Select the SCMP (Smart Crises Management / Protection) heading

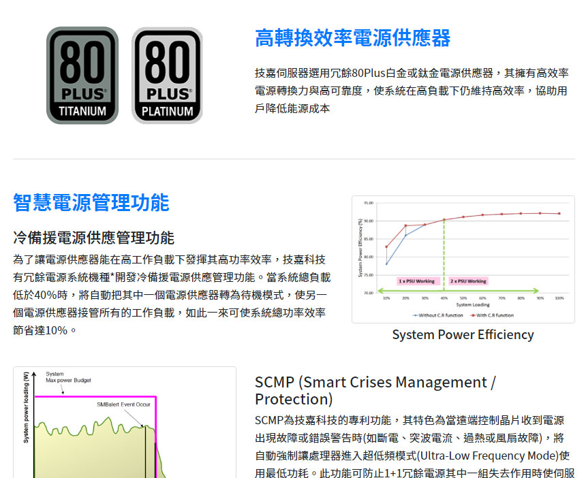(375, 391)
